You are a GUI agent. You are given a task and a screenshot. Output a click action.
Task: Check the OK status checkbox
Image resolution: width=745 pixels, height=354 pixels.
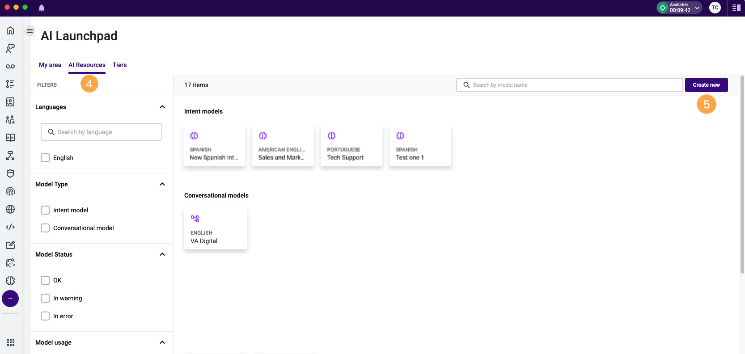pos(45,280)
